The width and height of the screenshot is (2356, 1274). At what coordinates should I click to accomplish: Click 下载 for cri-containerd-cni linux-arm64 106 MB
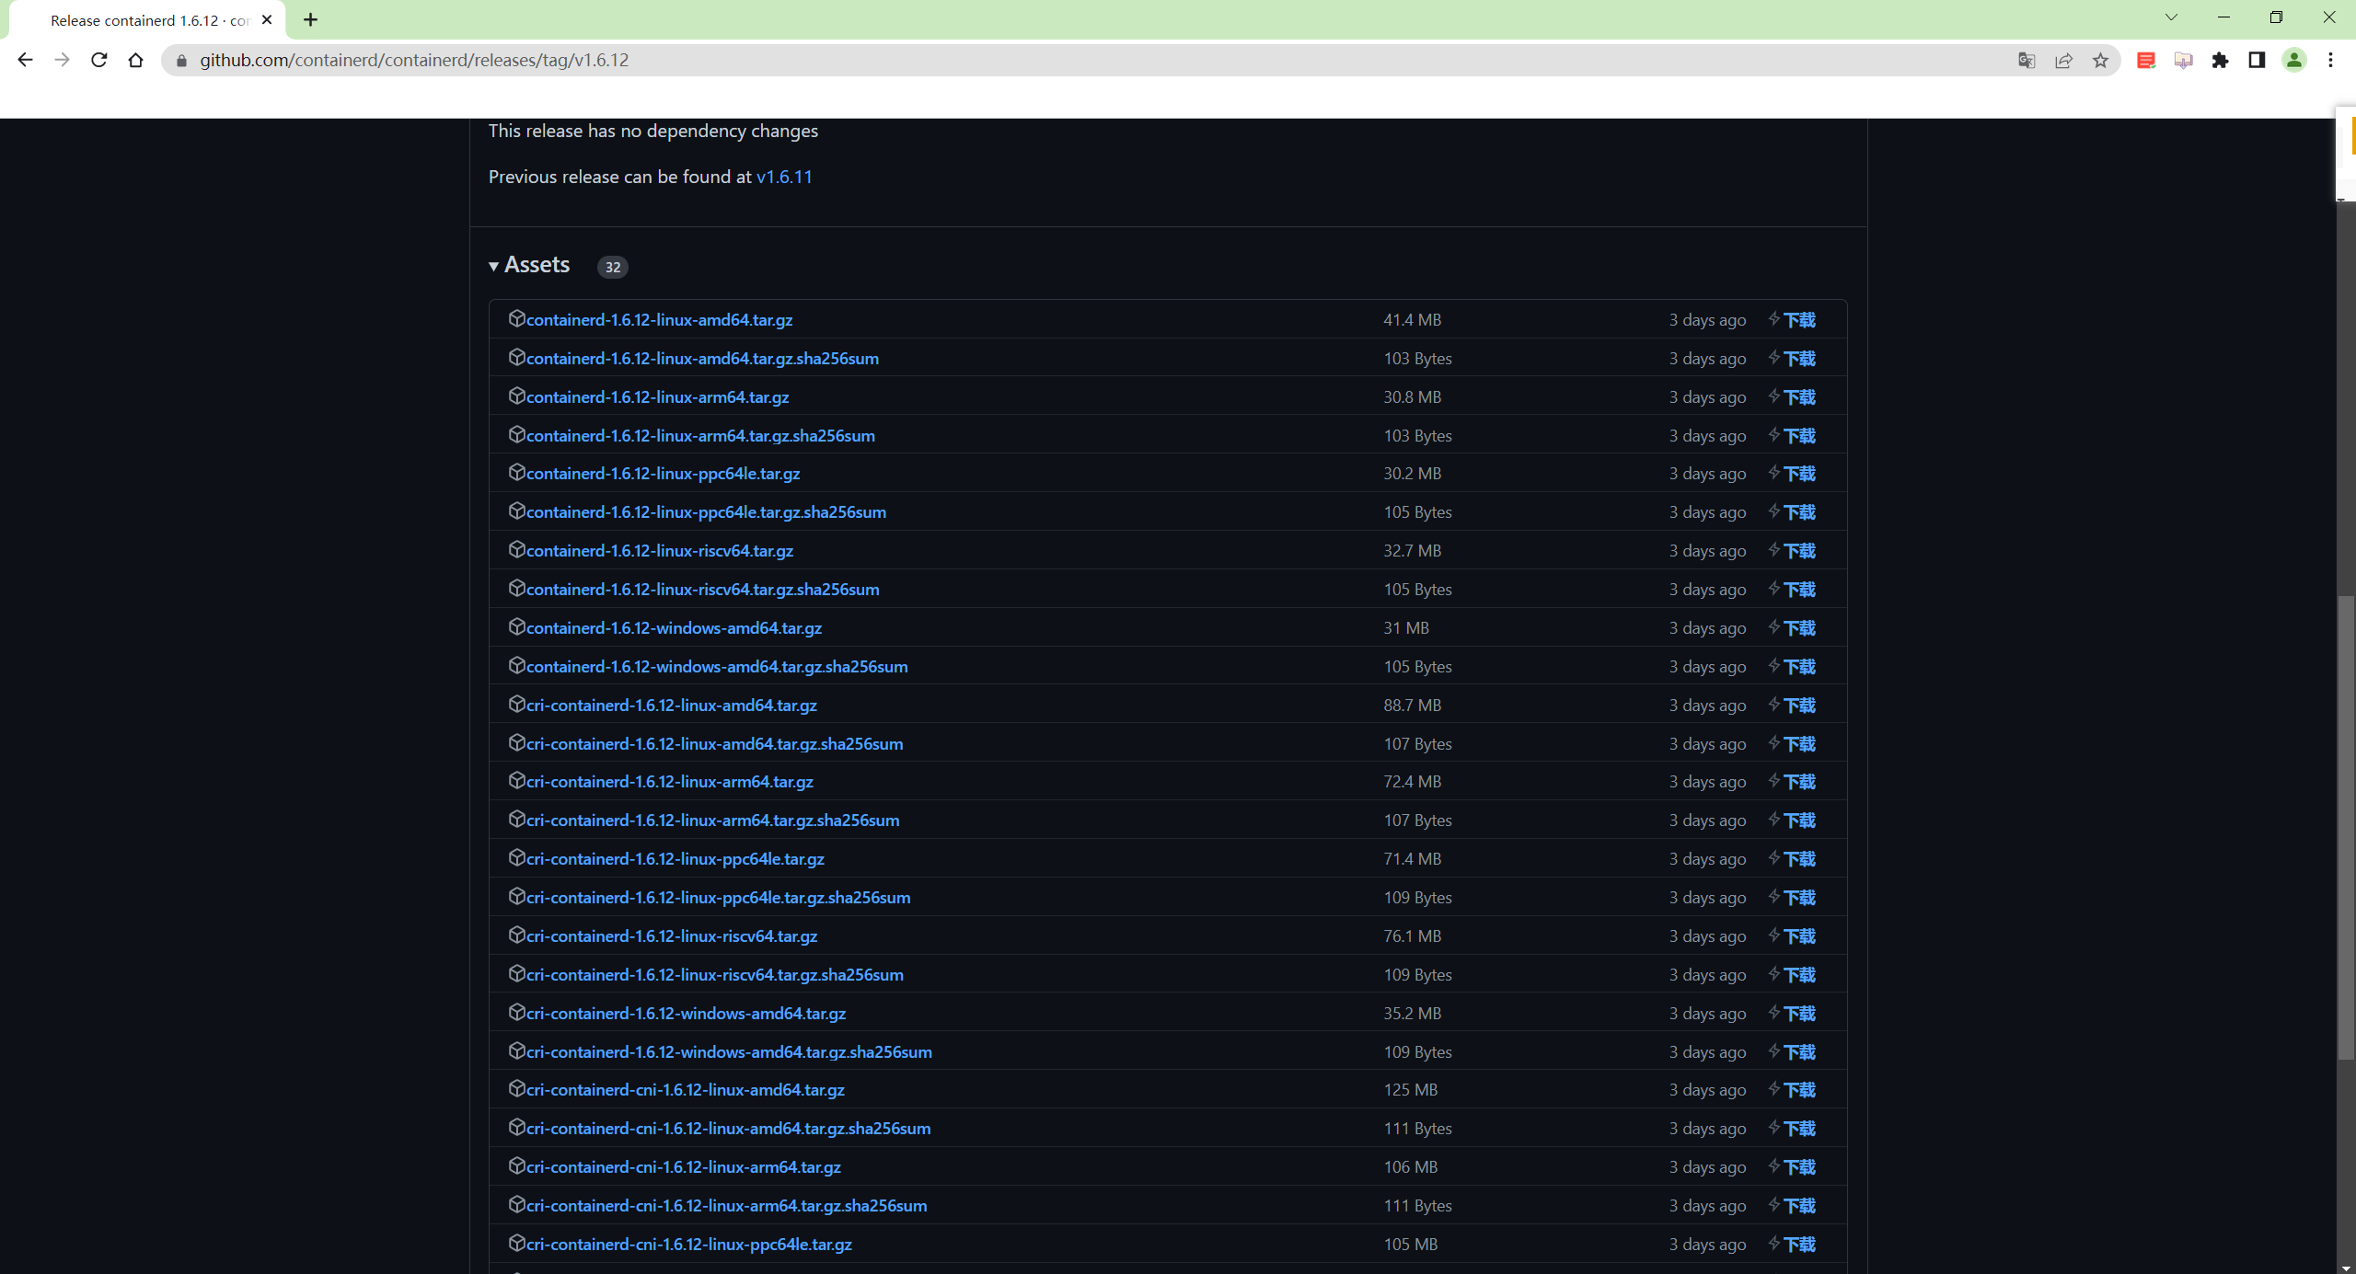pyautogui.click(x=1799, y=1167)
